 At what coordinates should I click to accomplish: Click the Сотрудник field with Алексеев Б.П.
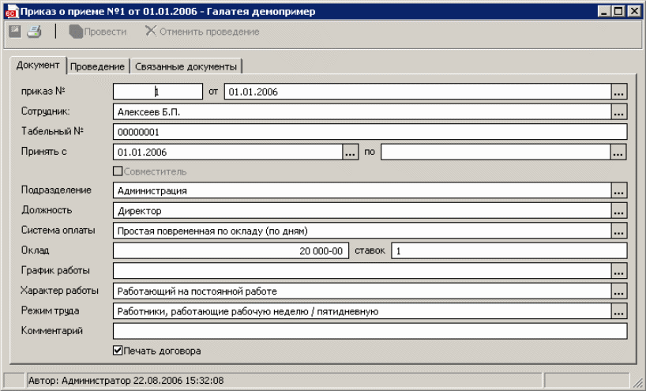pyautogui.click(x=362, y=111)
